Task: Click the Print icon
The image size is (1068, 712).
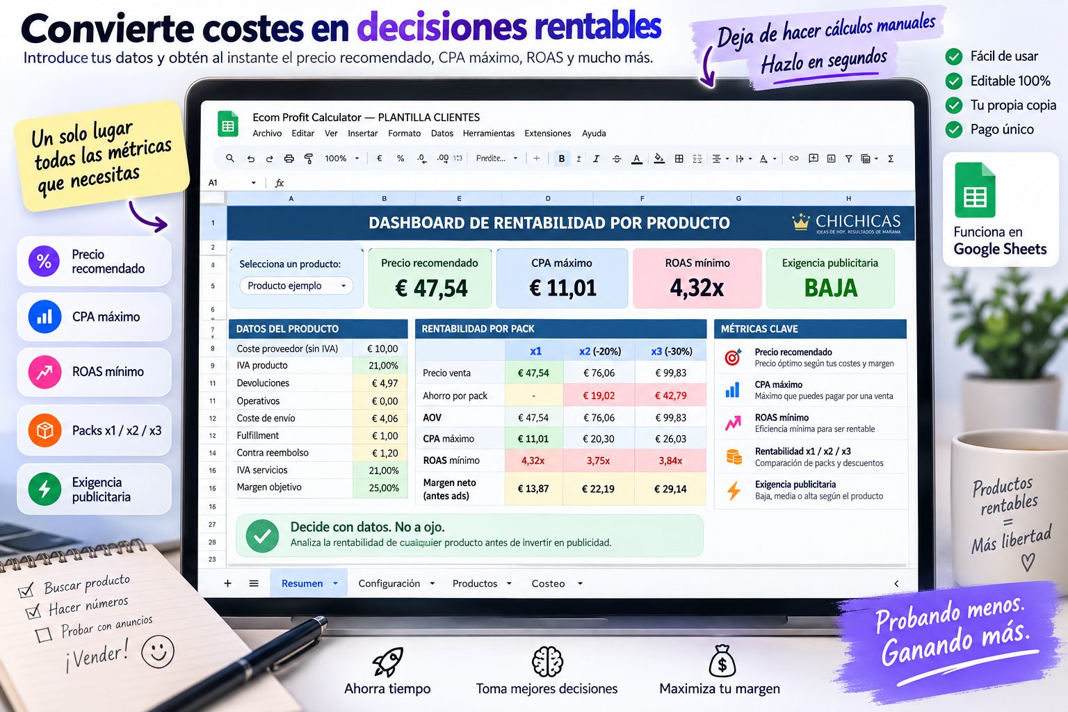Action: (289, 159)
